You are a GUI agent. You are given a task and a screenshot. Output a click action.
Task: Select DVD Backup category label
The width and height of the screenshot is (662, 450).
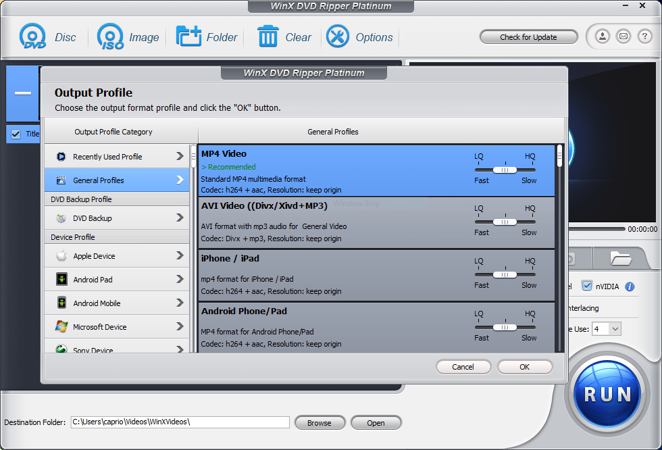pyautogui.click(x=92, y=218)
